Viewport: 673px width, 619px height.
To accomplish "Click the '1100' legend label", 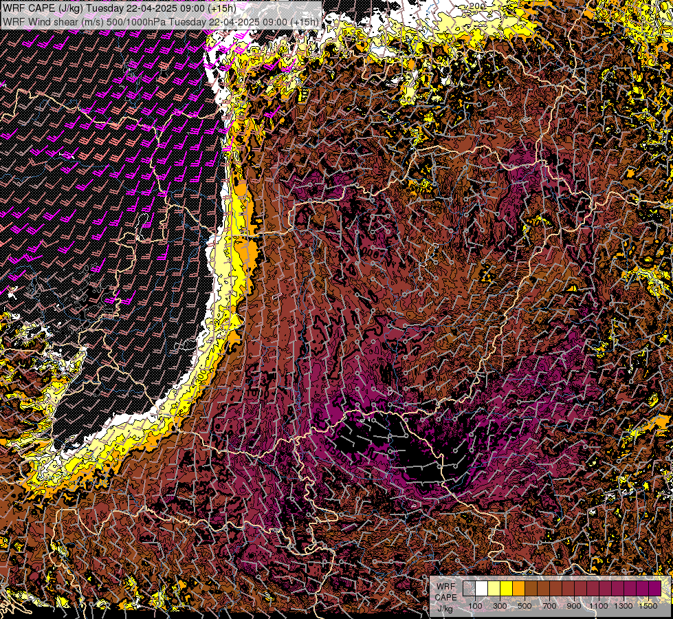I will (x=599, y=606).
